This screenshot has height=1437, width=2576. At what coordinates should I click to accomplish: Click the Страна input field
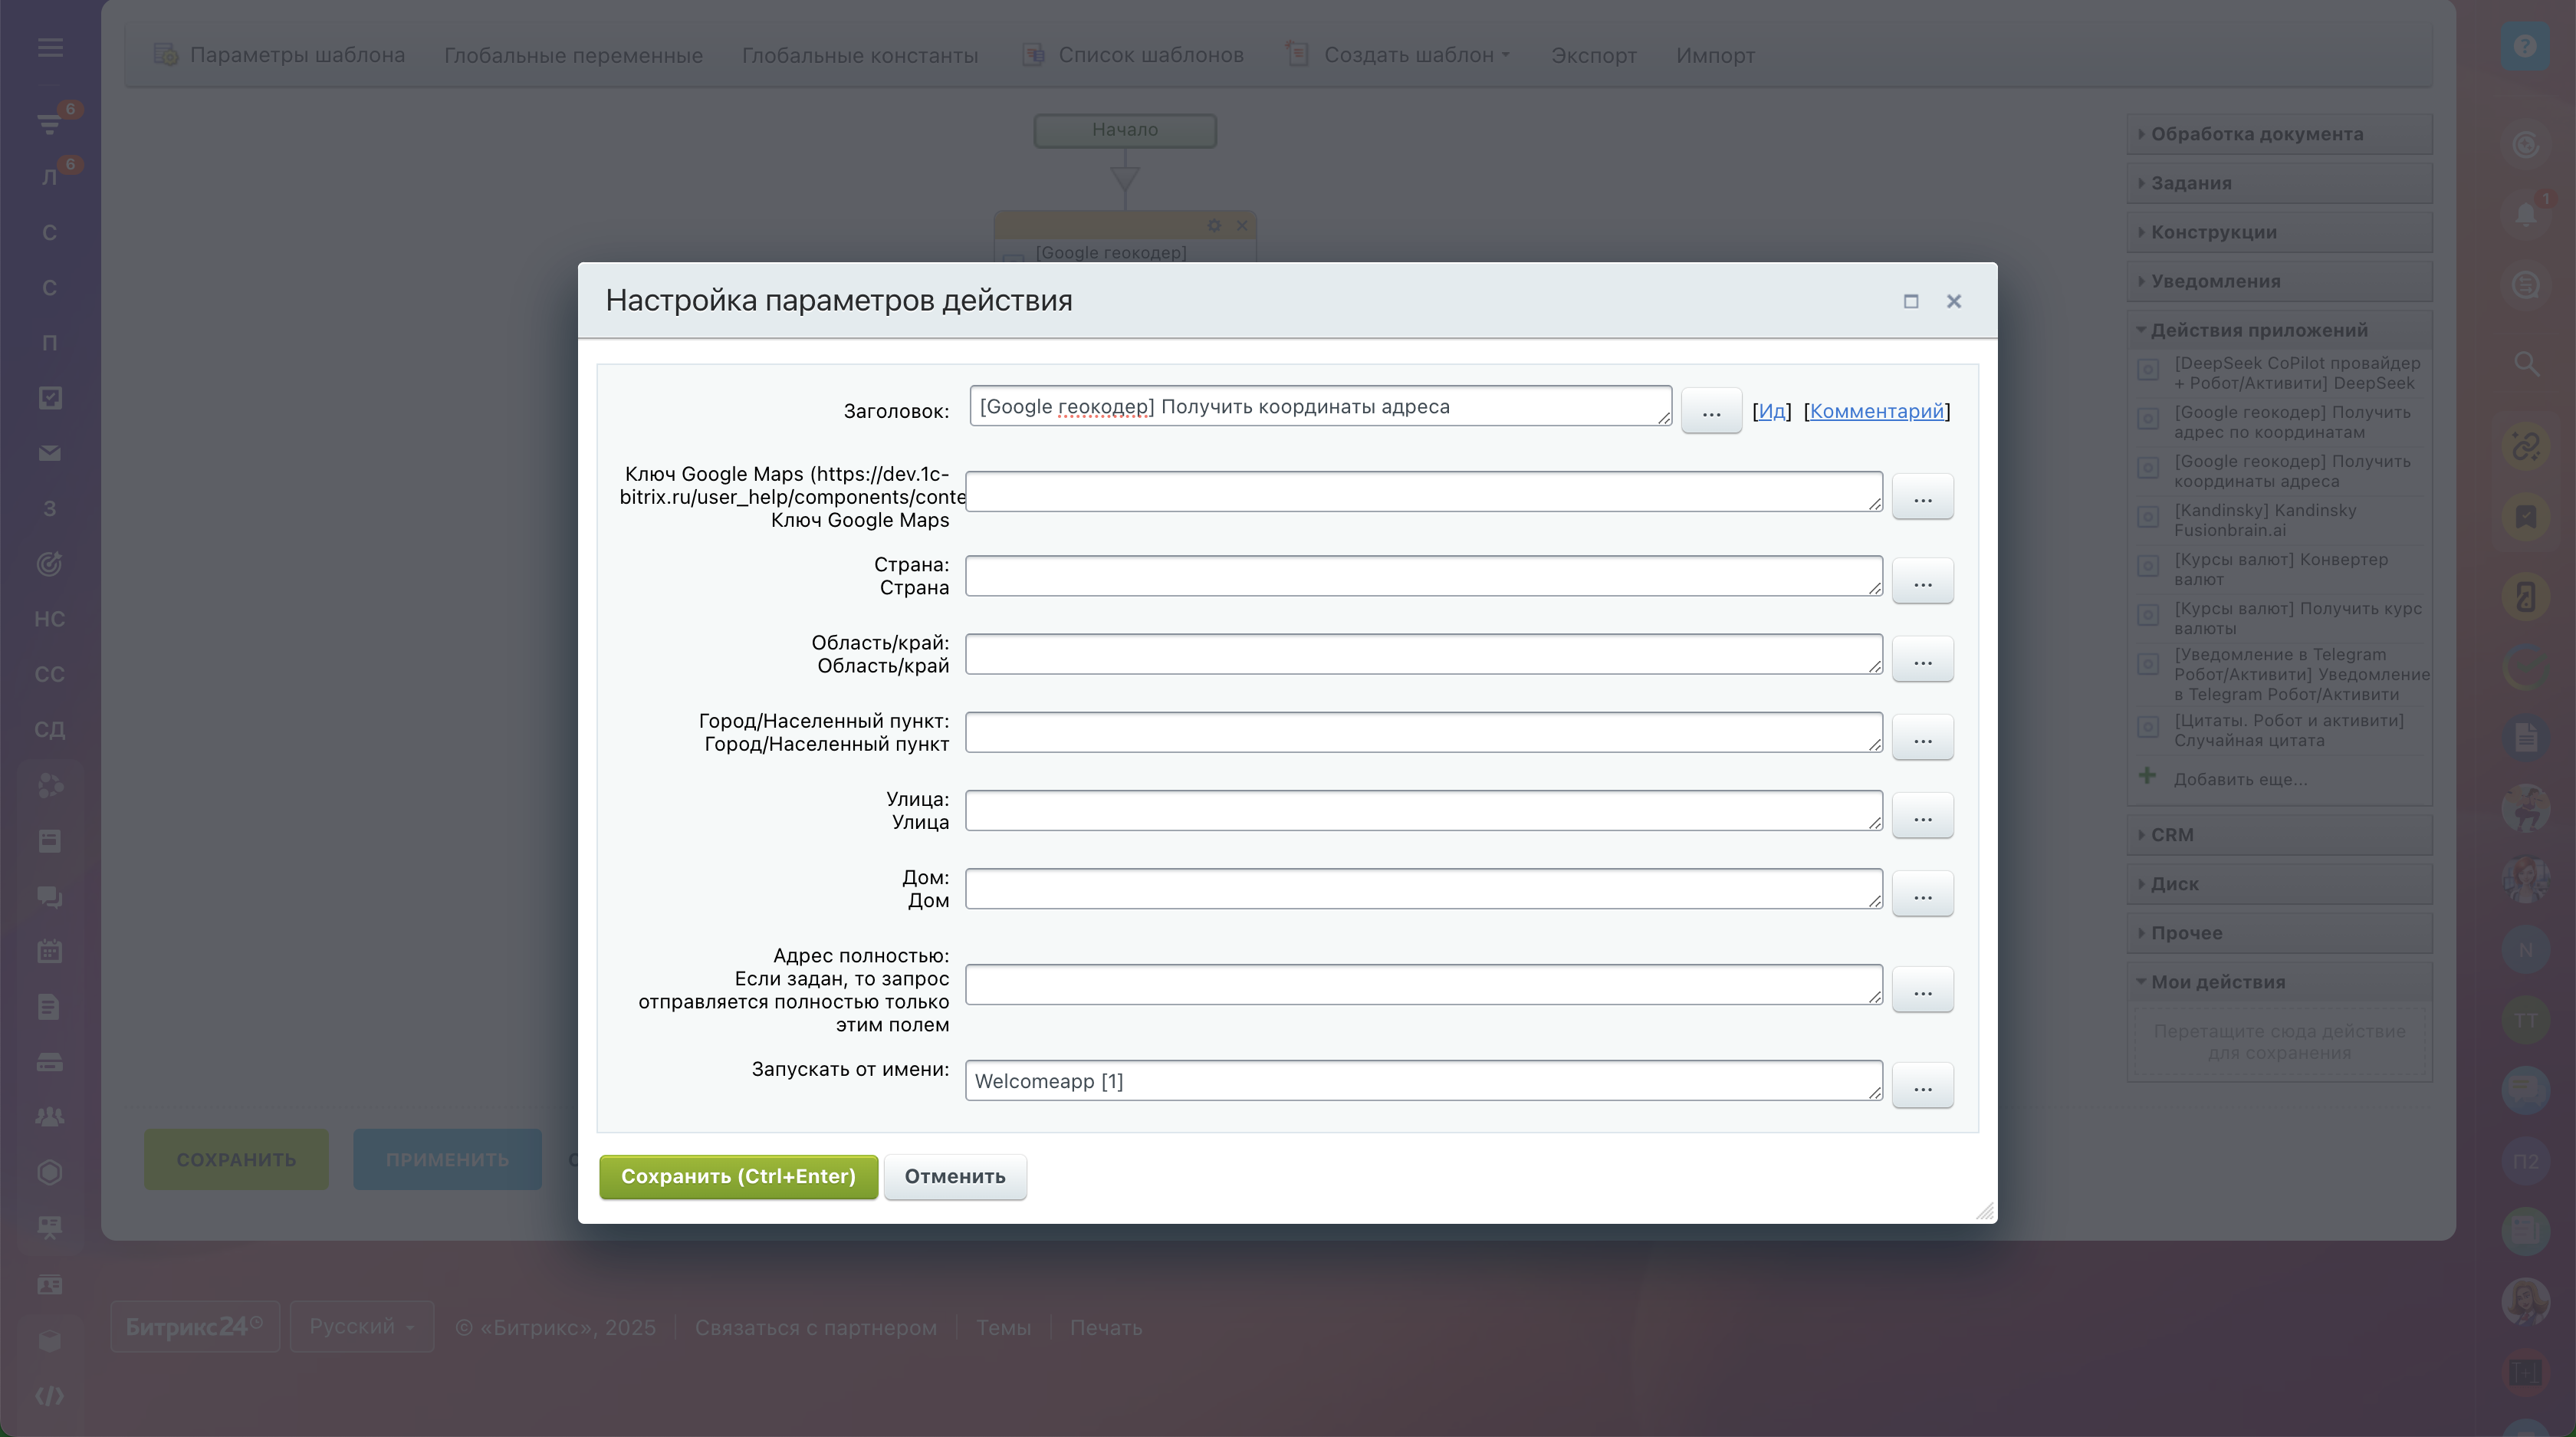click(x=1422, y=576)
